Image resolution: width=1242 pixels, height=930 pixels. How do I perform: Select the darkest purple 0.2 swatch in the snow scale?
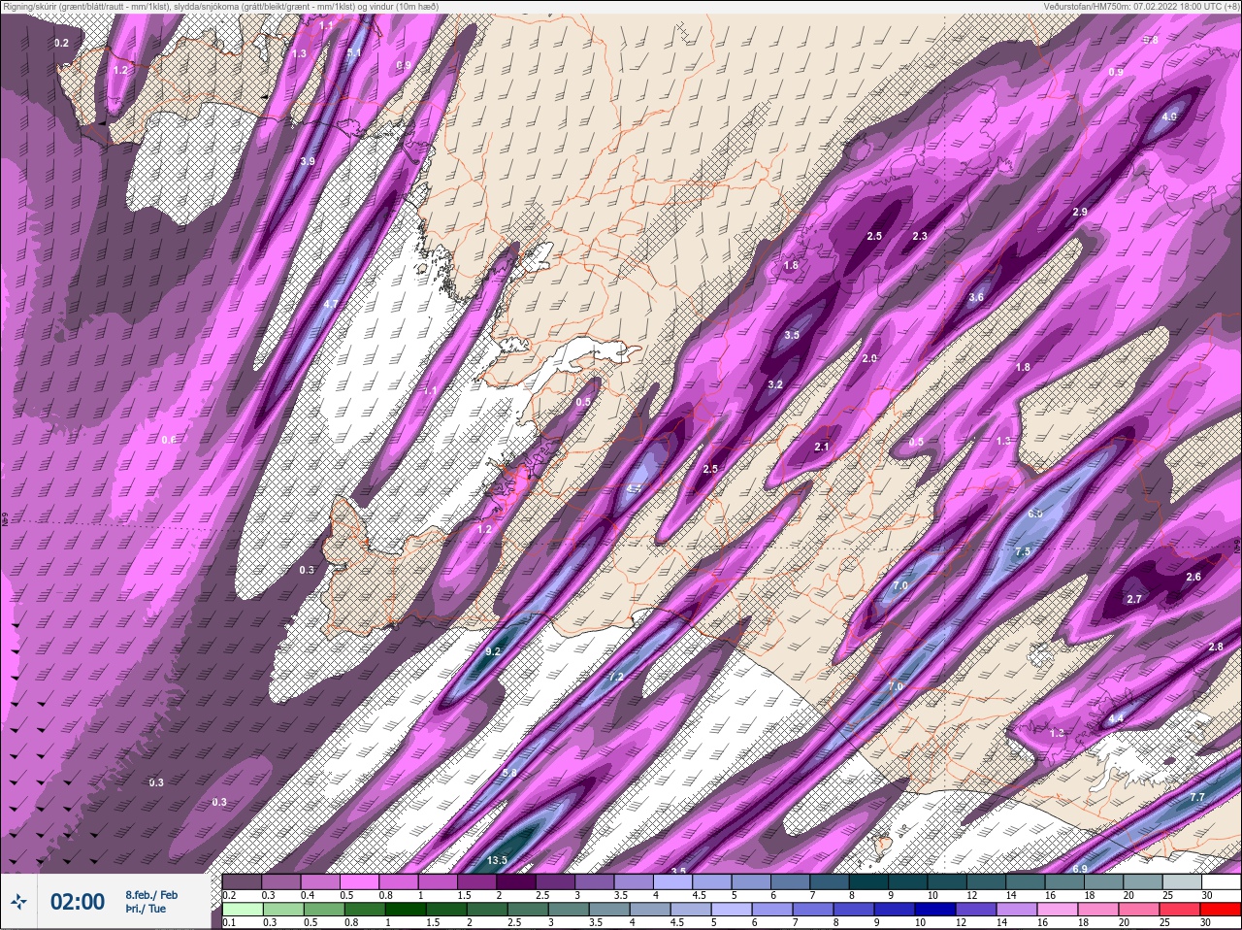[241, 882]
